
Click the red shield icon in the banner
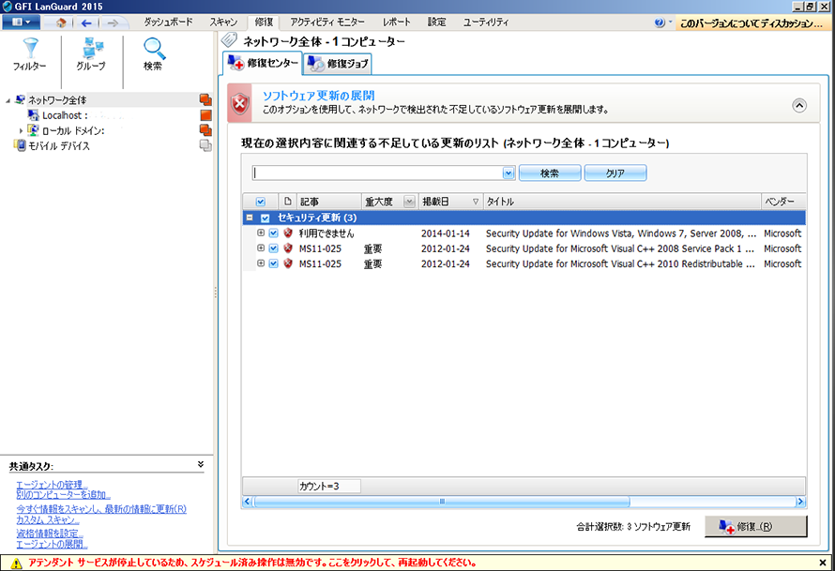(x=240, y=103)
